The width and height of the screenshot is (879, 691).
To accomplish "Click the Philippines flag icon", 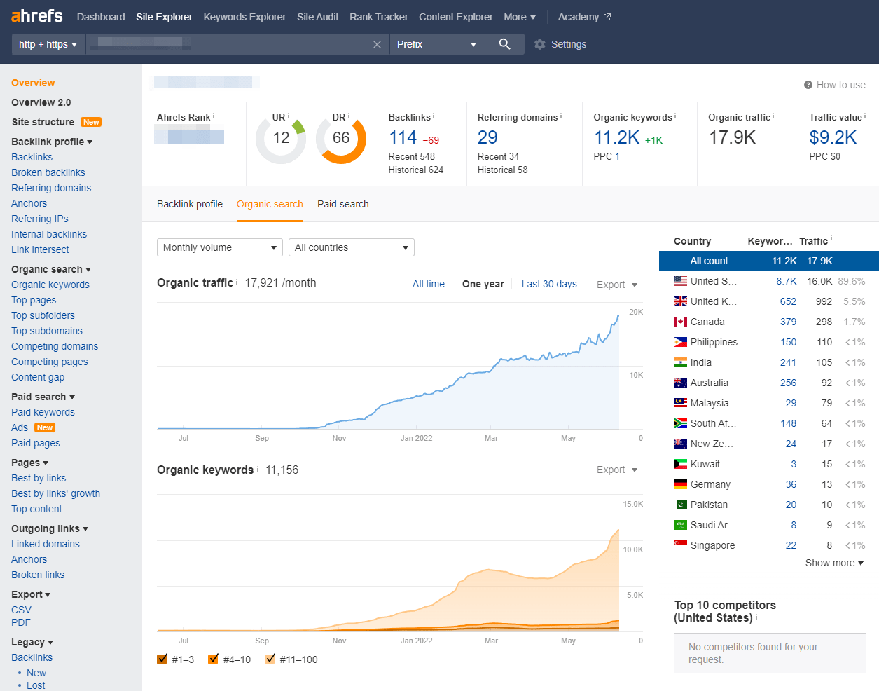I will click(680, 342).
